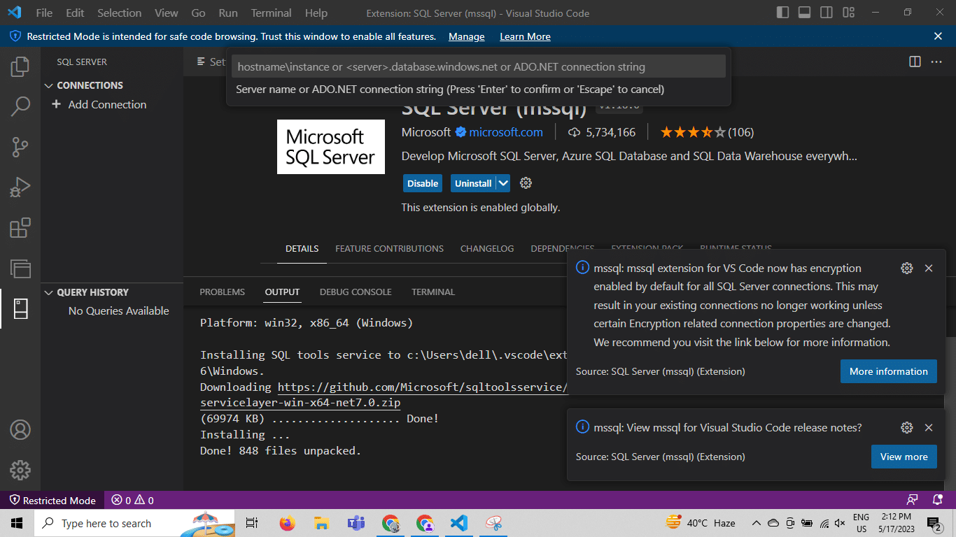Image resolution: width=956 pixels, height=537 pixels.
Task: Click the sqltoolsservice GitHub download link
Action: point(422,387)
